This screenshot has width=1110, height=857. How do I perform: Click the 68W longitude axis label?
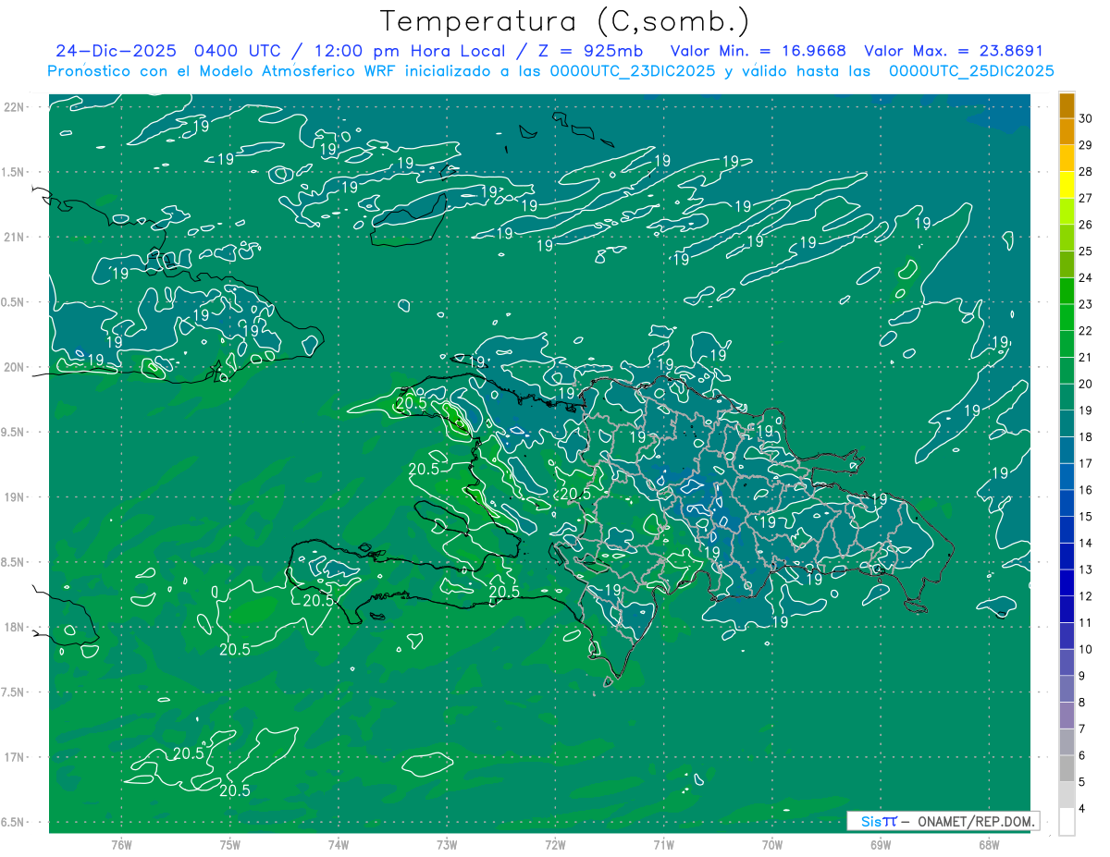click(x=988, y=844)
